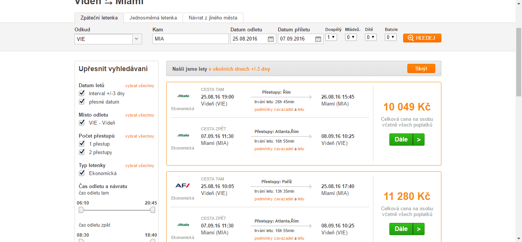Open 'podmínky zavazadel' for the Řím outbound flight
522x242 pixels.
pos(274,109)
